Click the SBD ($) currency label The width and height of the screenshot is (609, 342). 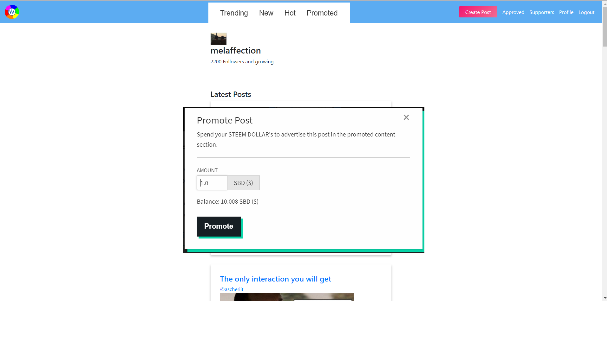(243, 183)
